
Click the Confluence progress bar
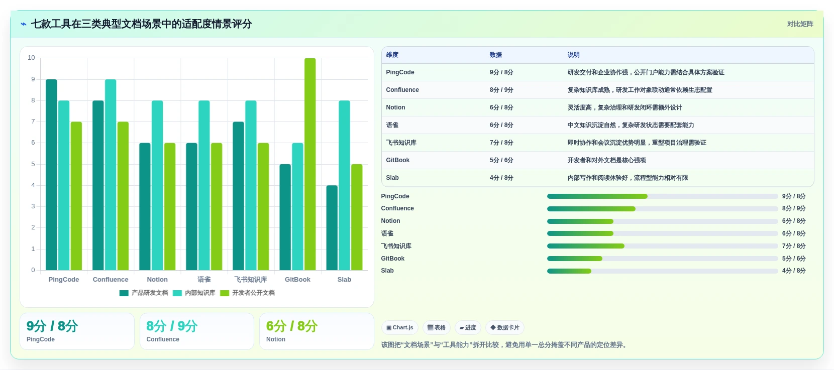(x=662, y=209)
